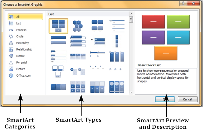Choose the four rounded-rectangle picture caption layout
Screen dimensions: 203x136
[97, 26]
